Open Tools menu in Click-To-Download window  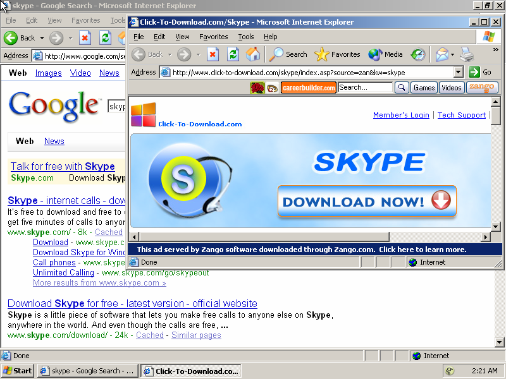[x=246, y=37]
